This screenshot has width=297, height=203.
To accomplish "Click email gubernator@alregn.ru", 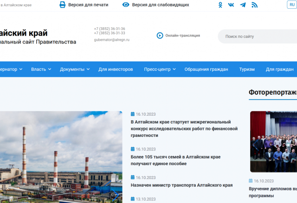I will pos(112,40).
